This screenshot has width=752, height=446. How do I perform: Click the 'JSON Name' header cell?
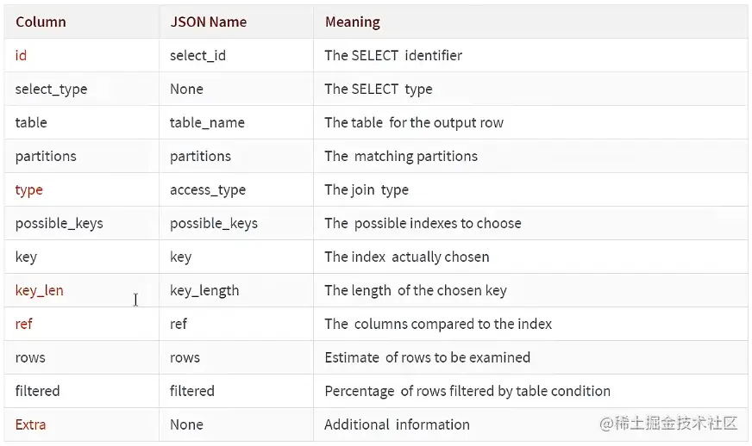(209, 22)
